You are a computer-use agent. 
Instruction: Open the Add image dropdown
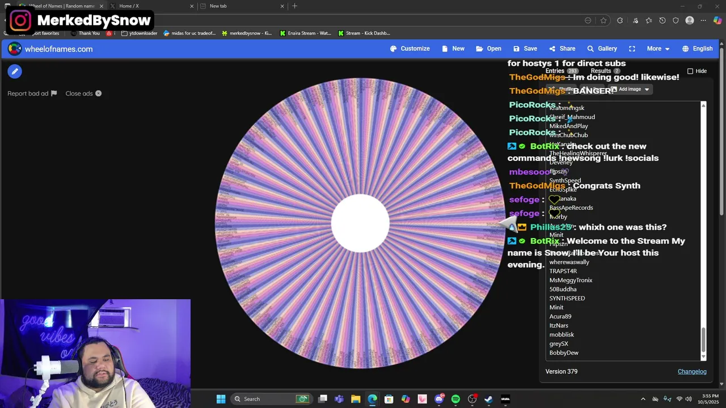(x=630, y=90)
